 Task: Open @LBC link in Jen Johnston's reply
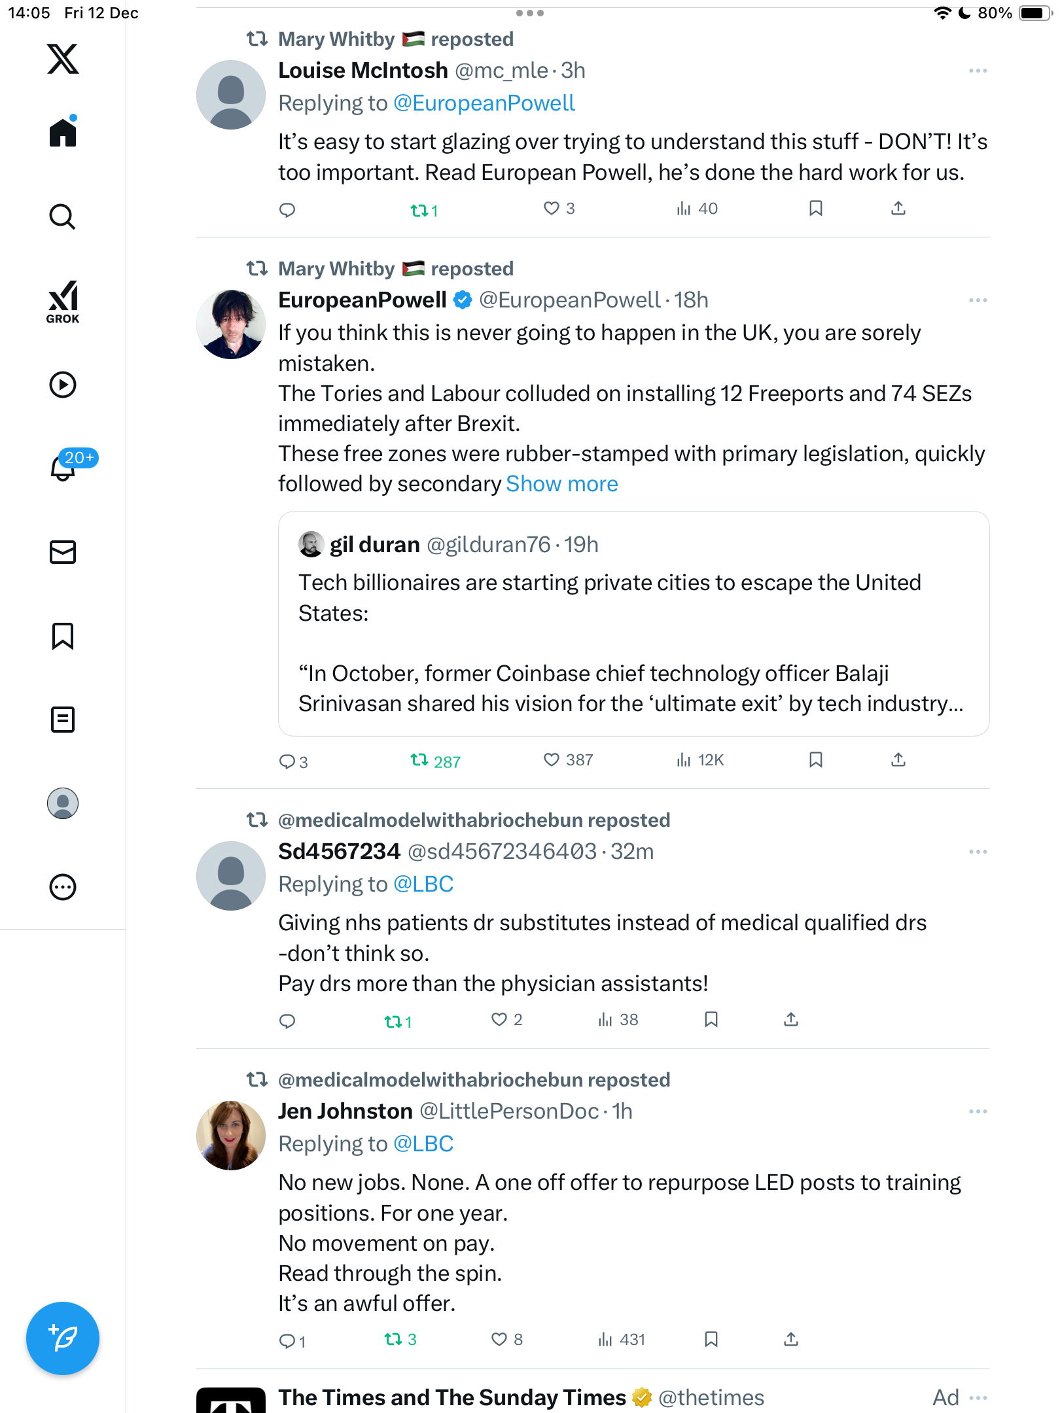tap(423, 1144)
